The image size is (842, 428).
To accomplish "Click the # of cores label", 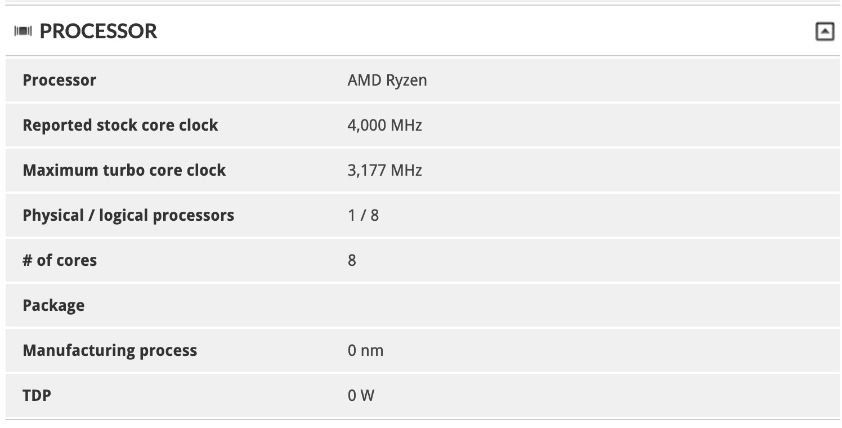I will [x=60, y=260].
